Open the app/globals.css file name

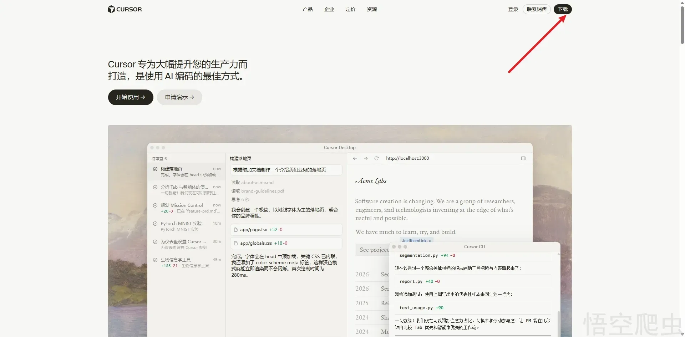tap(256, 243)
